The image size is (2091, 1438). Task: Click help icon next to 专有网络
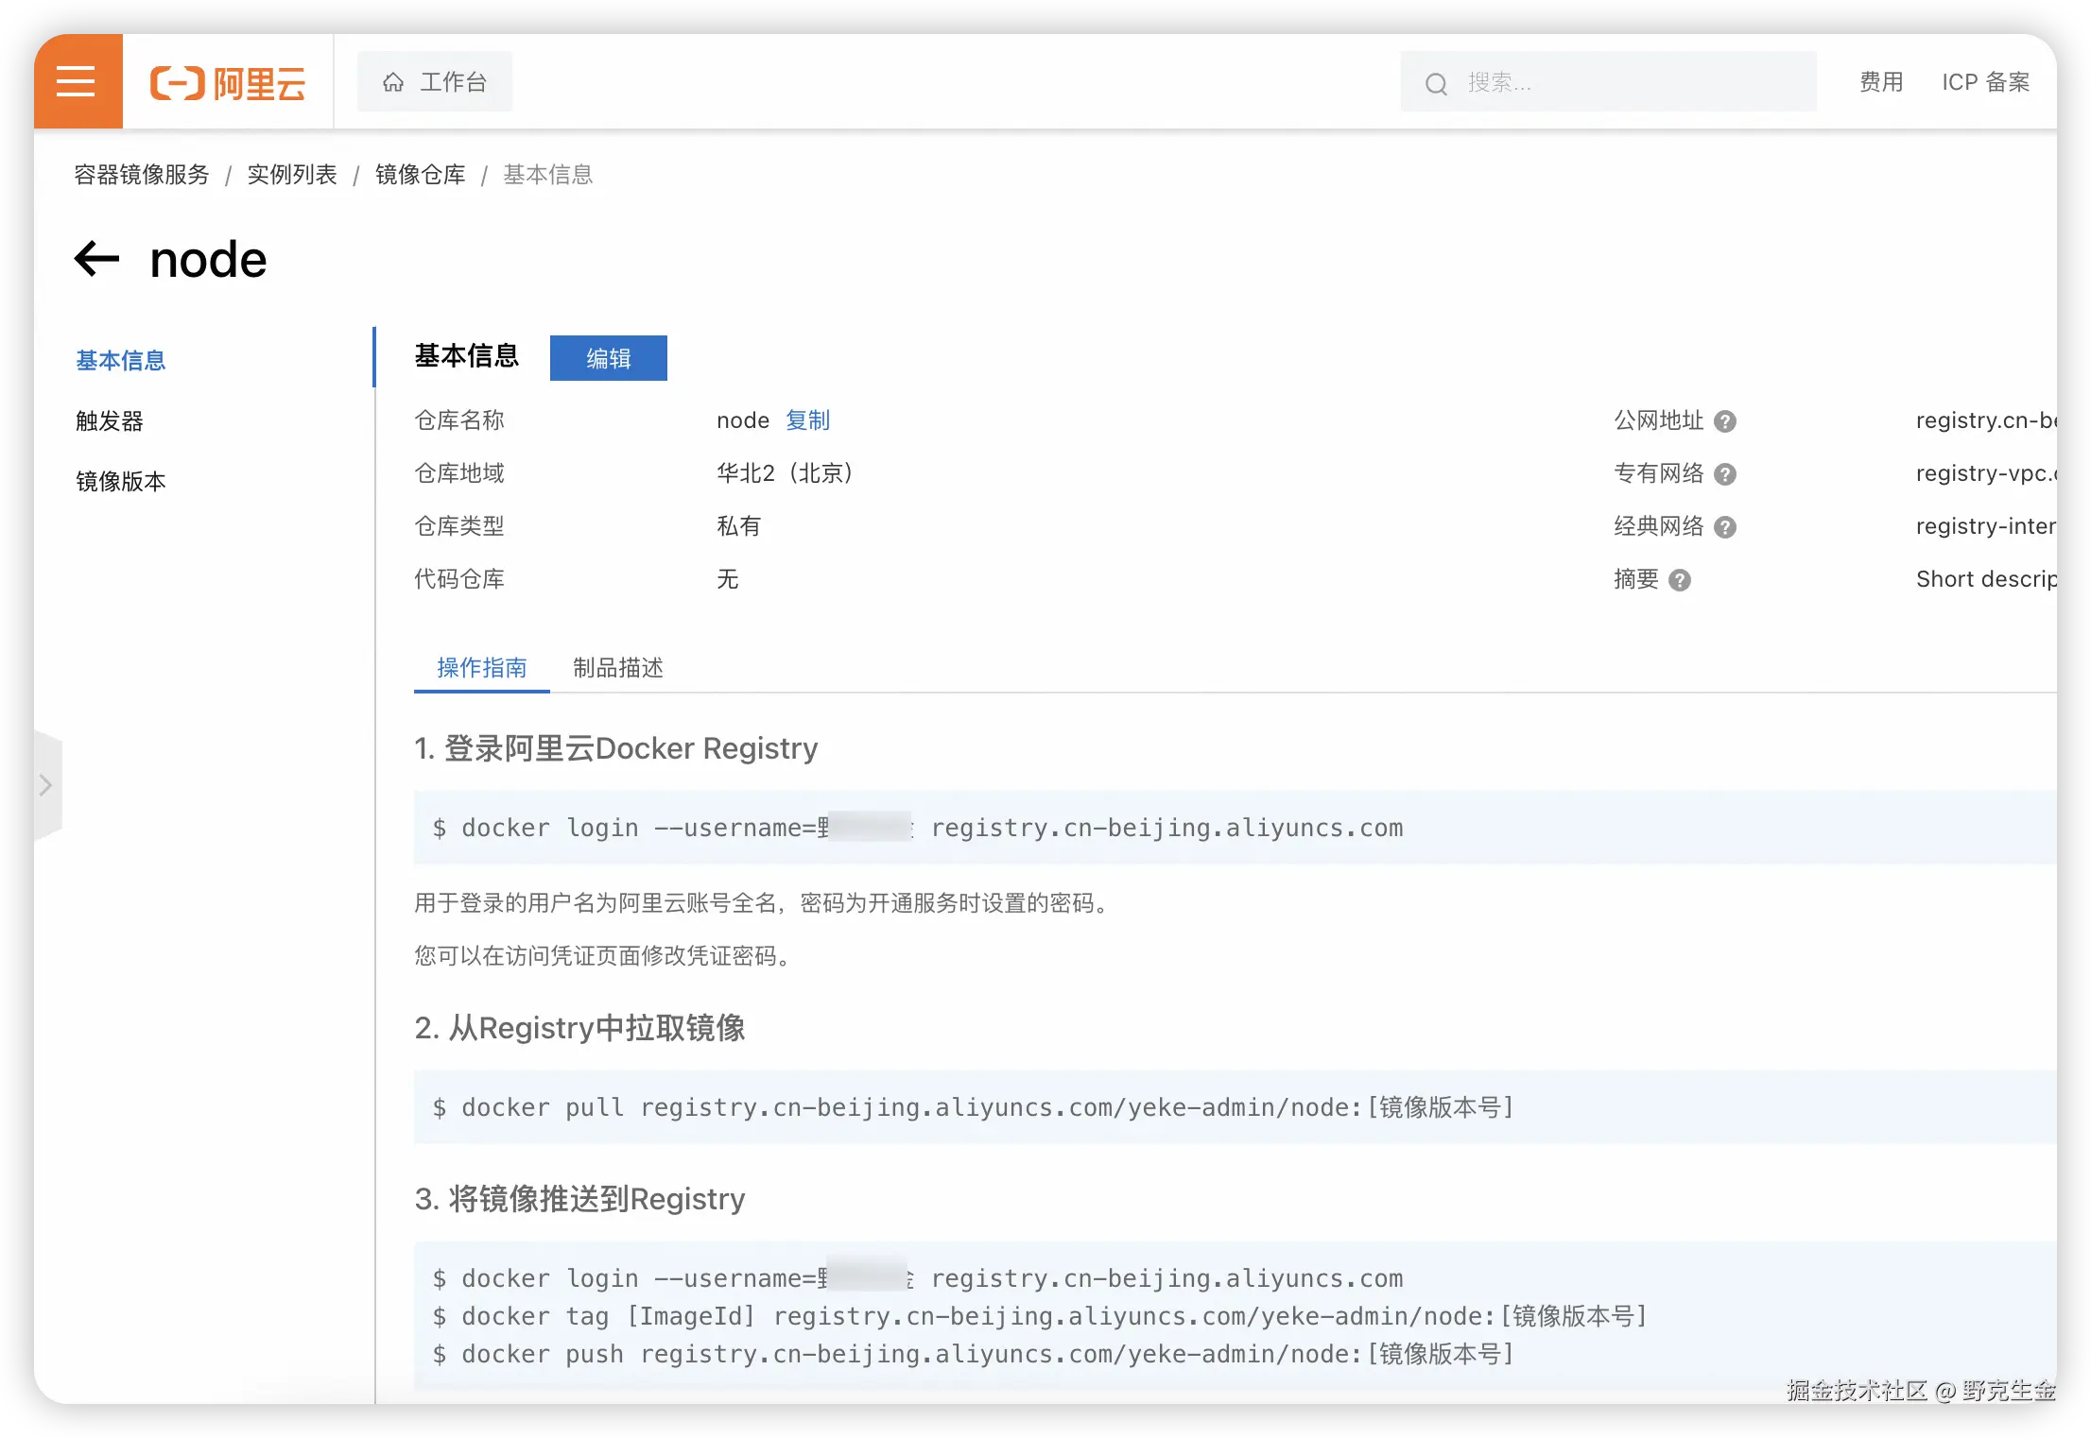click(1724, 474)
